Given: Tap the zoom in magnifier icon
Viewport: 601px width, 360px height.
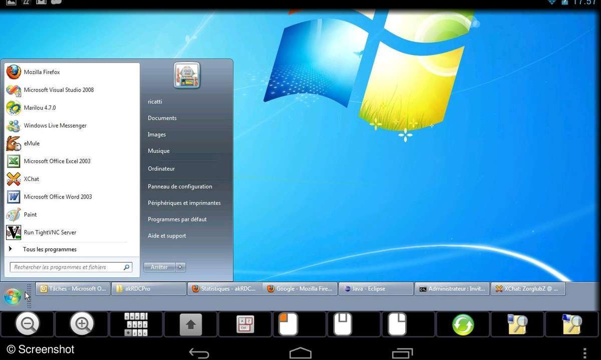Looking at the screenshot, I should pos(82,324).
